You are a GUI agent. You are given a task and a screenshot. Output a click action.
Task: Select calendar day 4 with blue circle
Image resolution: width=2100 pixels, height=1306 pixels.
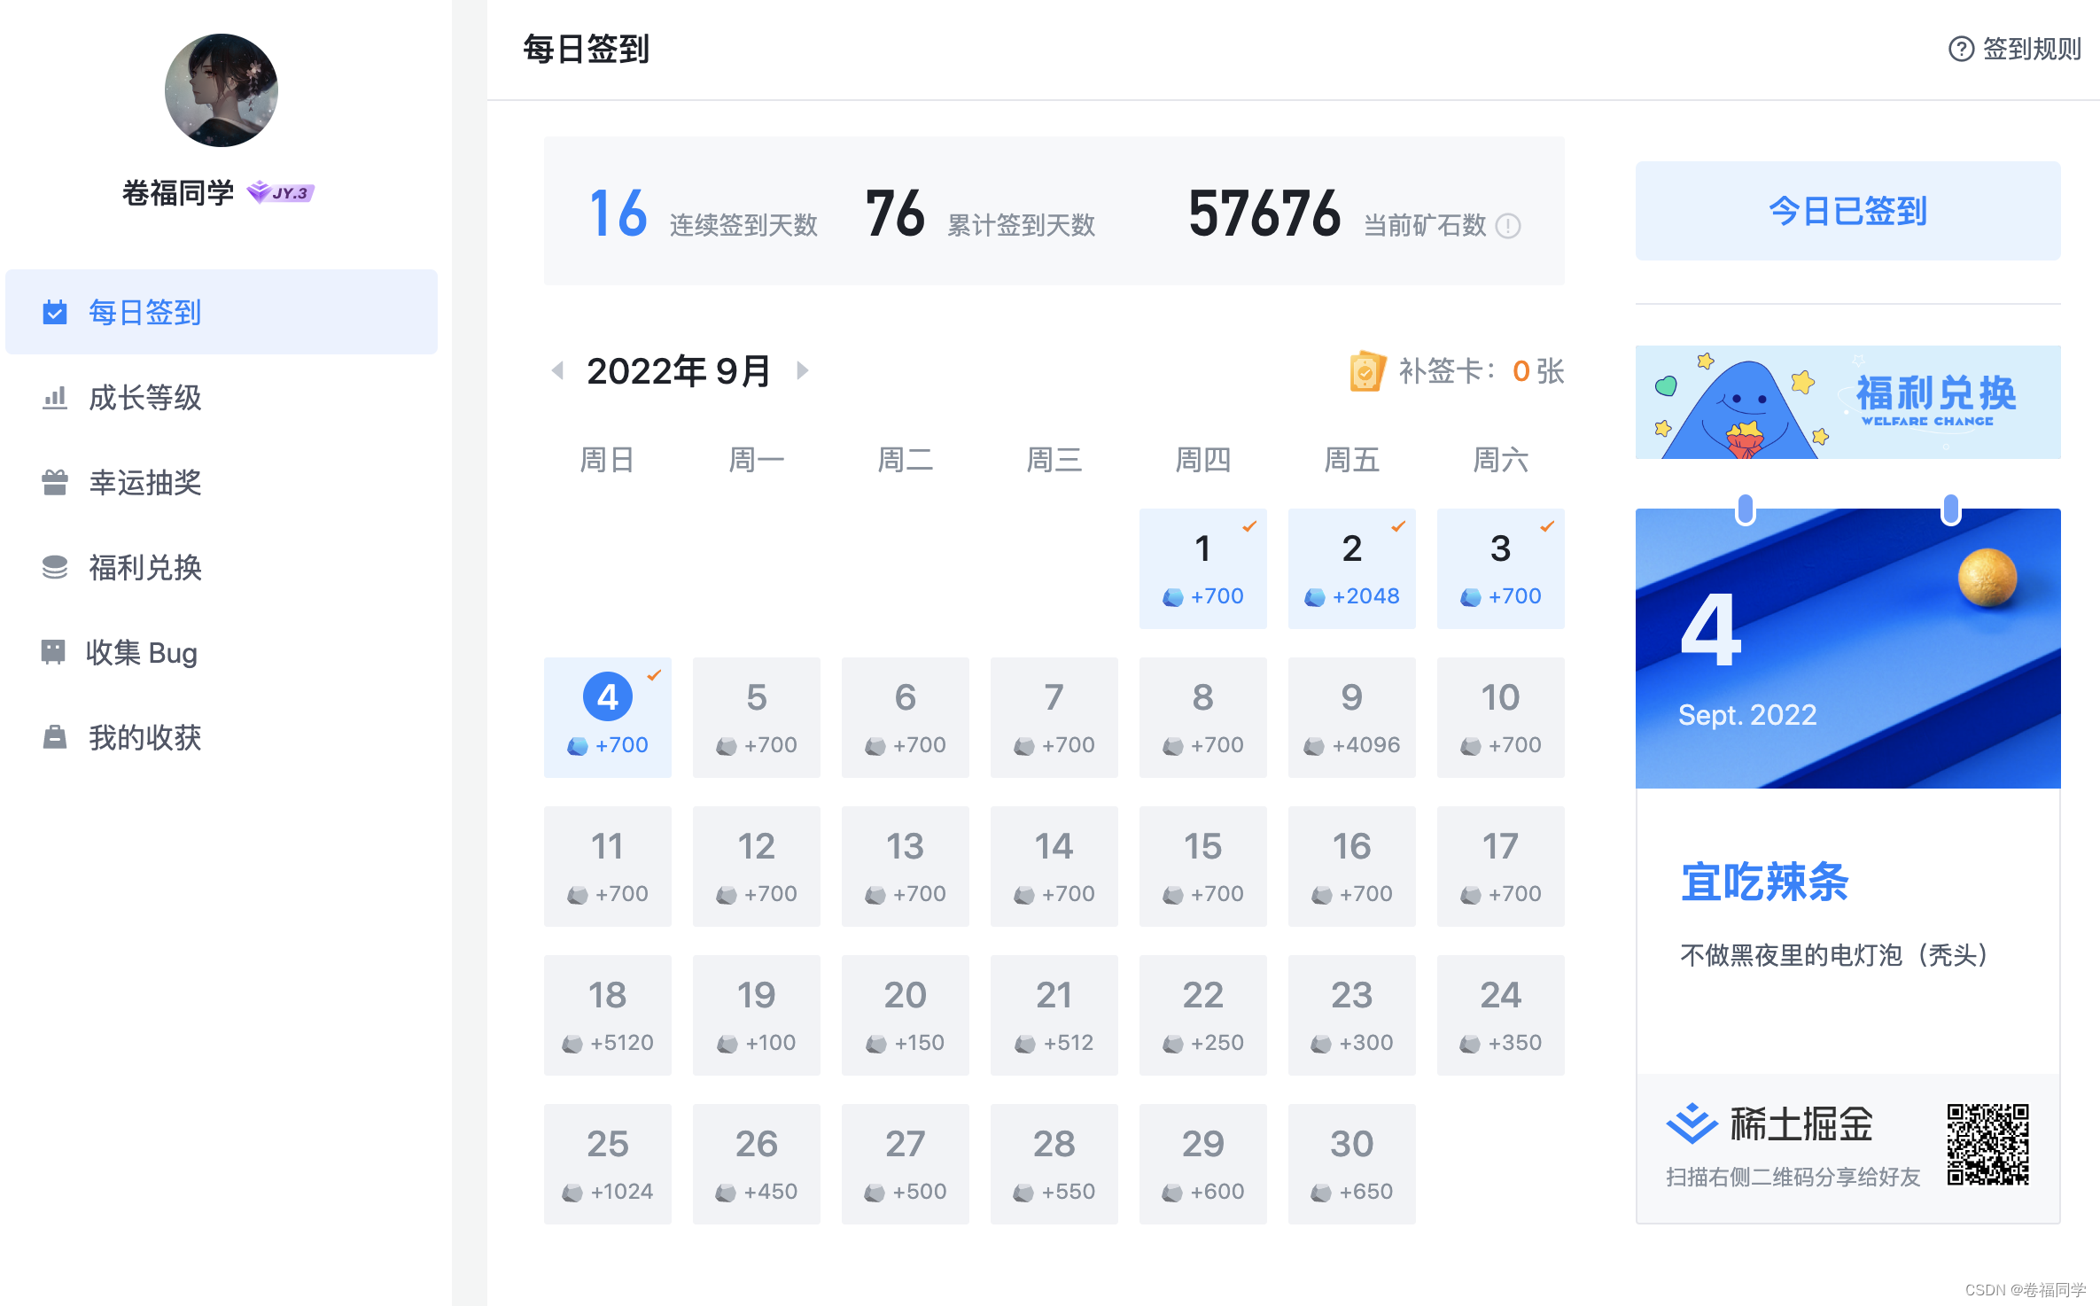[607, 697]
